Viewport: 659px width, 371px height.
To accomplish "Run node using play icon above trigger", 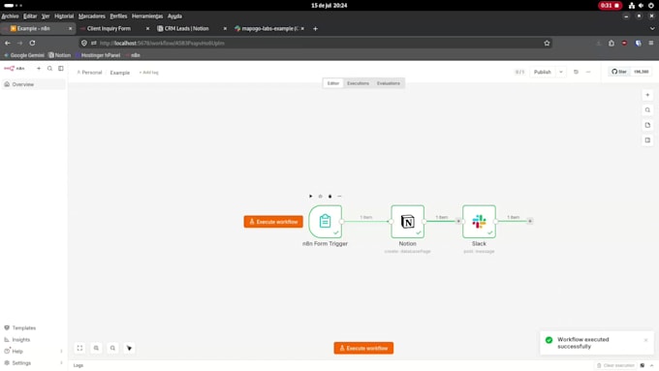I will (310, 197).
